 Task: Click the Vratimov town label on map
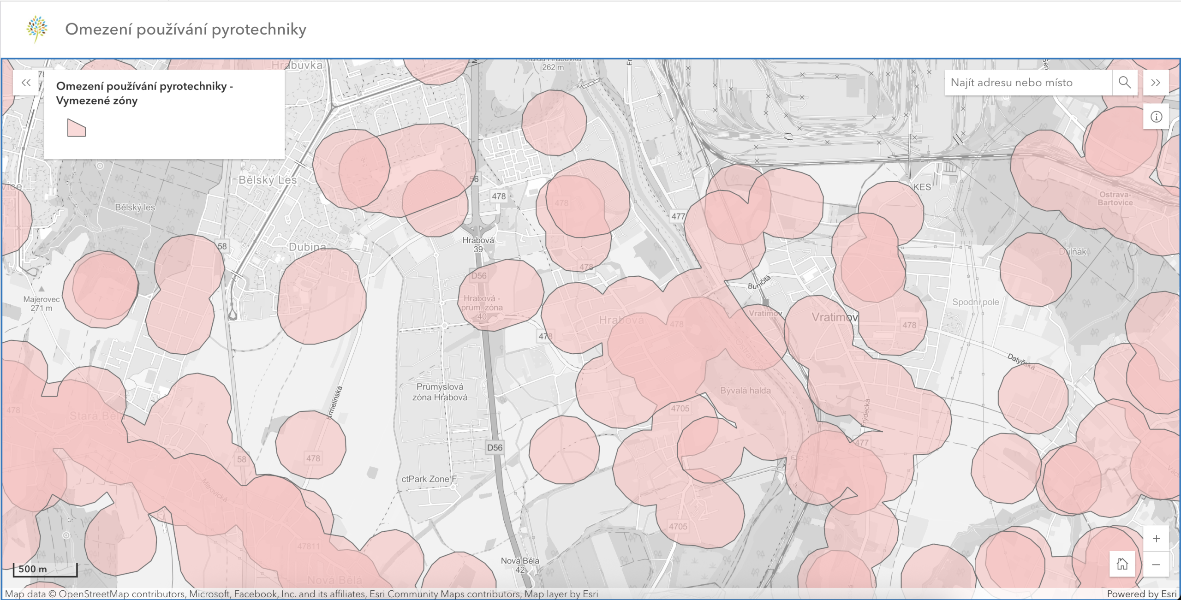tap(834, 317)
